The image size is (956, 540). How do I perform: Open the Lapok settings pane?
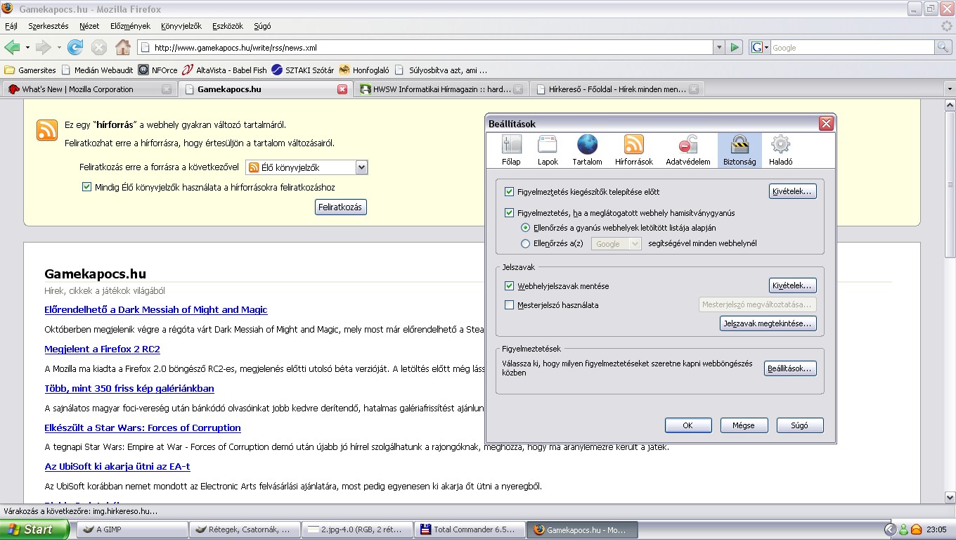(x=548, y=150)
